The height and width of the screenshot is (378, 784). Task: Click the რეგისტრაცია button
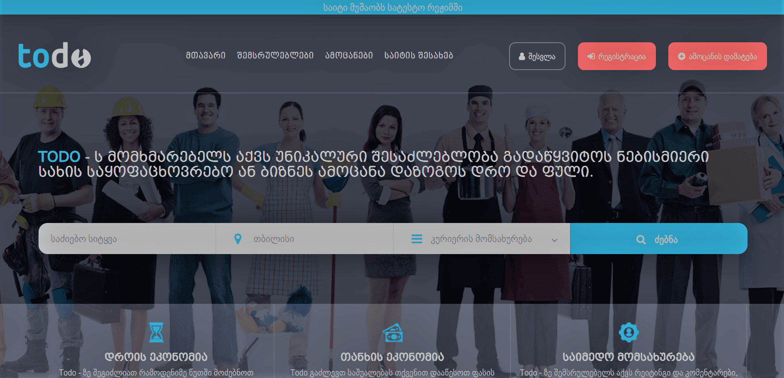pyautogui.click(x=617, y=56)
